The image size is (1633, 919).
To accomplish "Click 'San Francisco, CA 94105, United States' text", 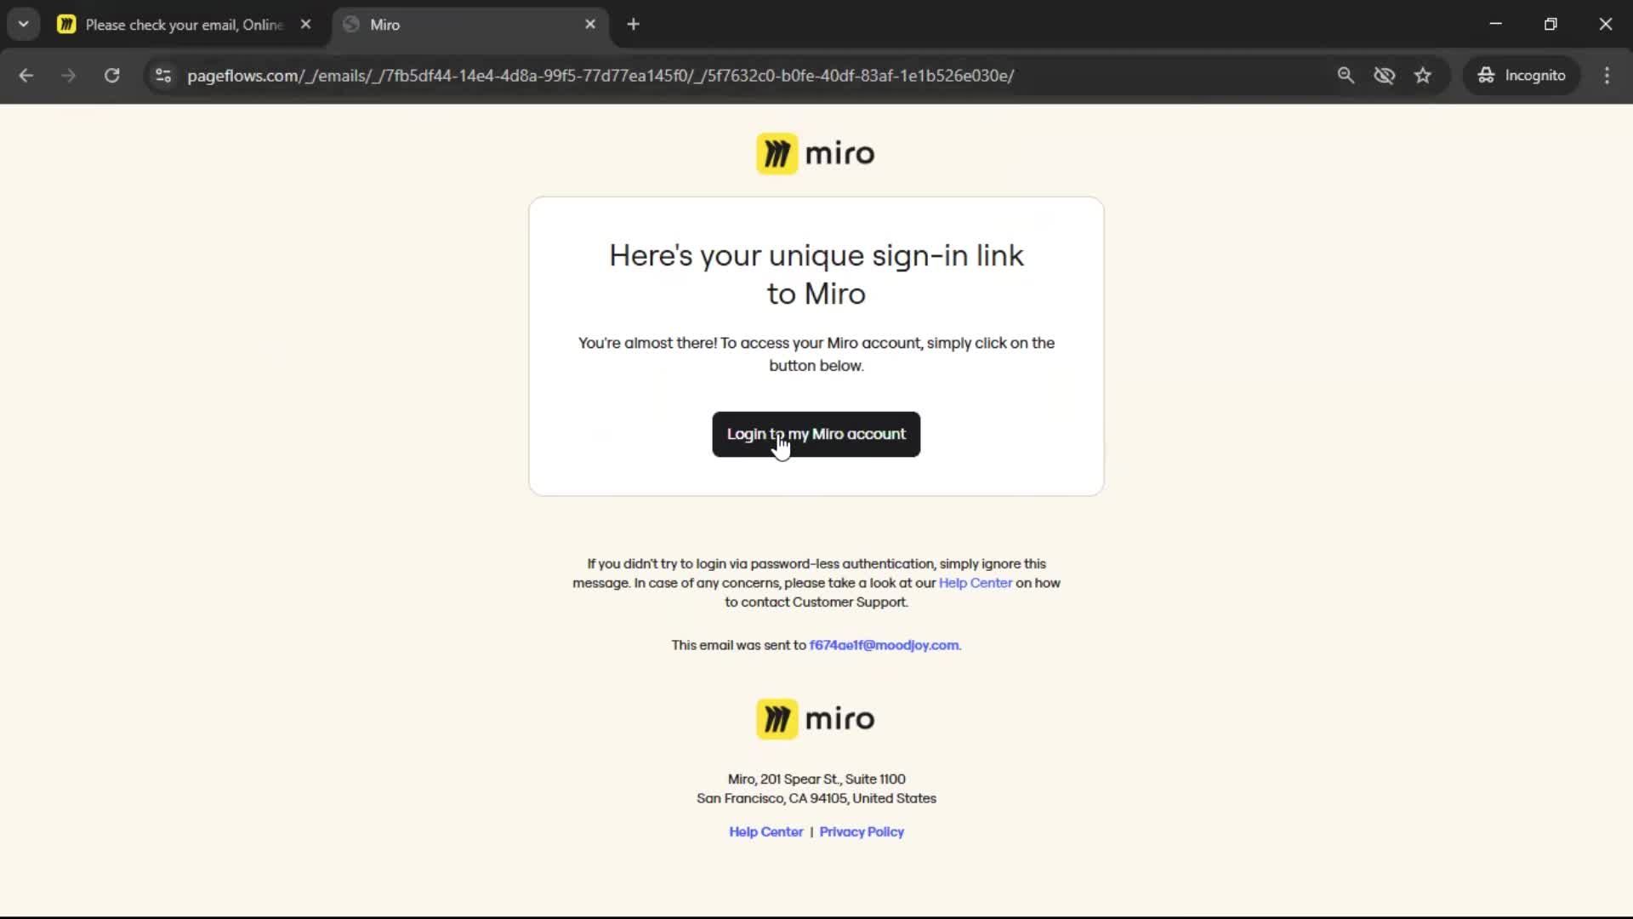I will [816, 798].
